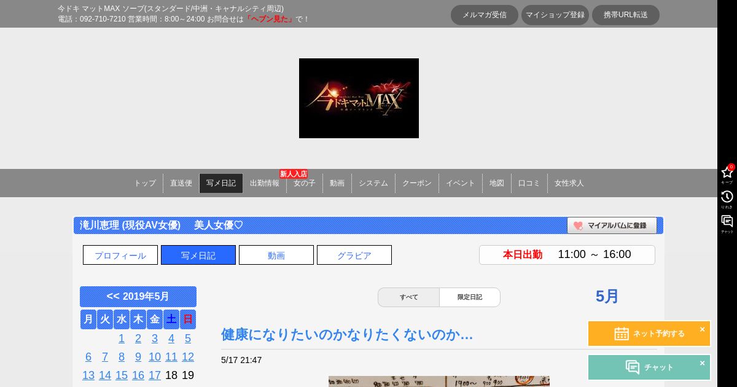737x387 pixels.
Task: Open クーポン in the navigation bar
Action: pyautogui.click(x=417, y=183)
